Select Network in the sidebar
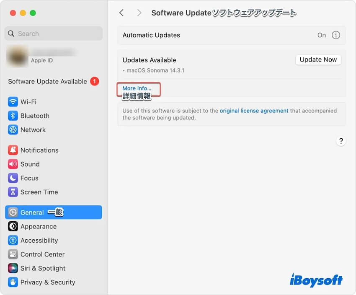356x295 pixels. [33, 129]
